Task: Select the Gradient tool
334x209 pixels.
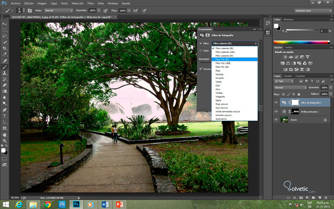Action: click(x=5, y=91)
